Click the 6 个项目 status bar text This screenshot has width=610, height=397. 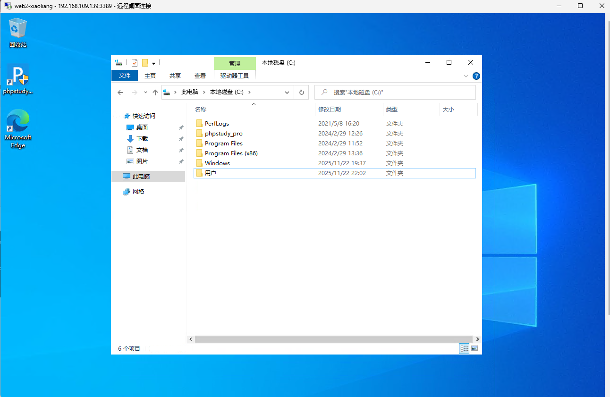click(x=129, y=349)
